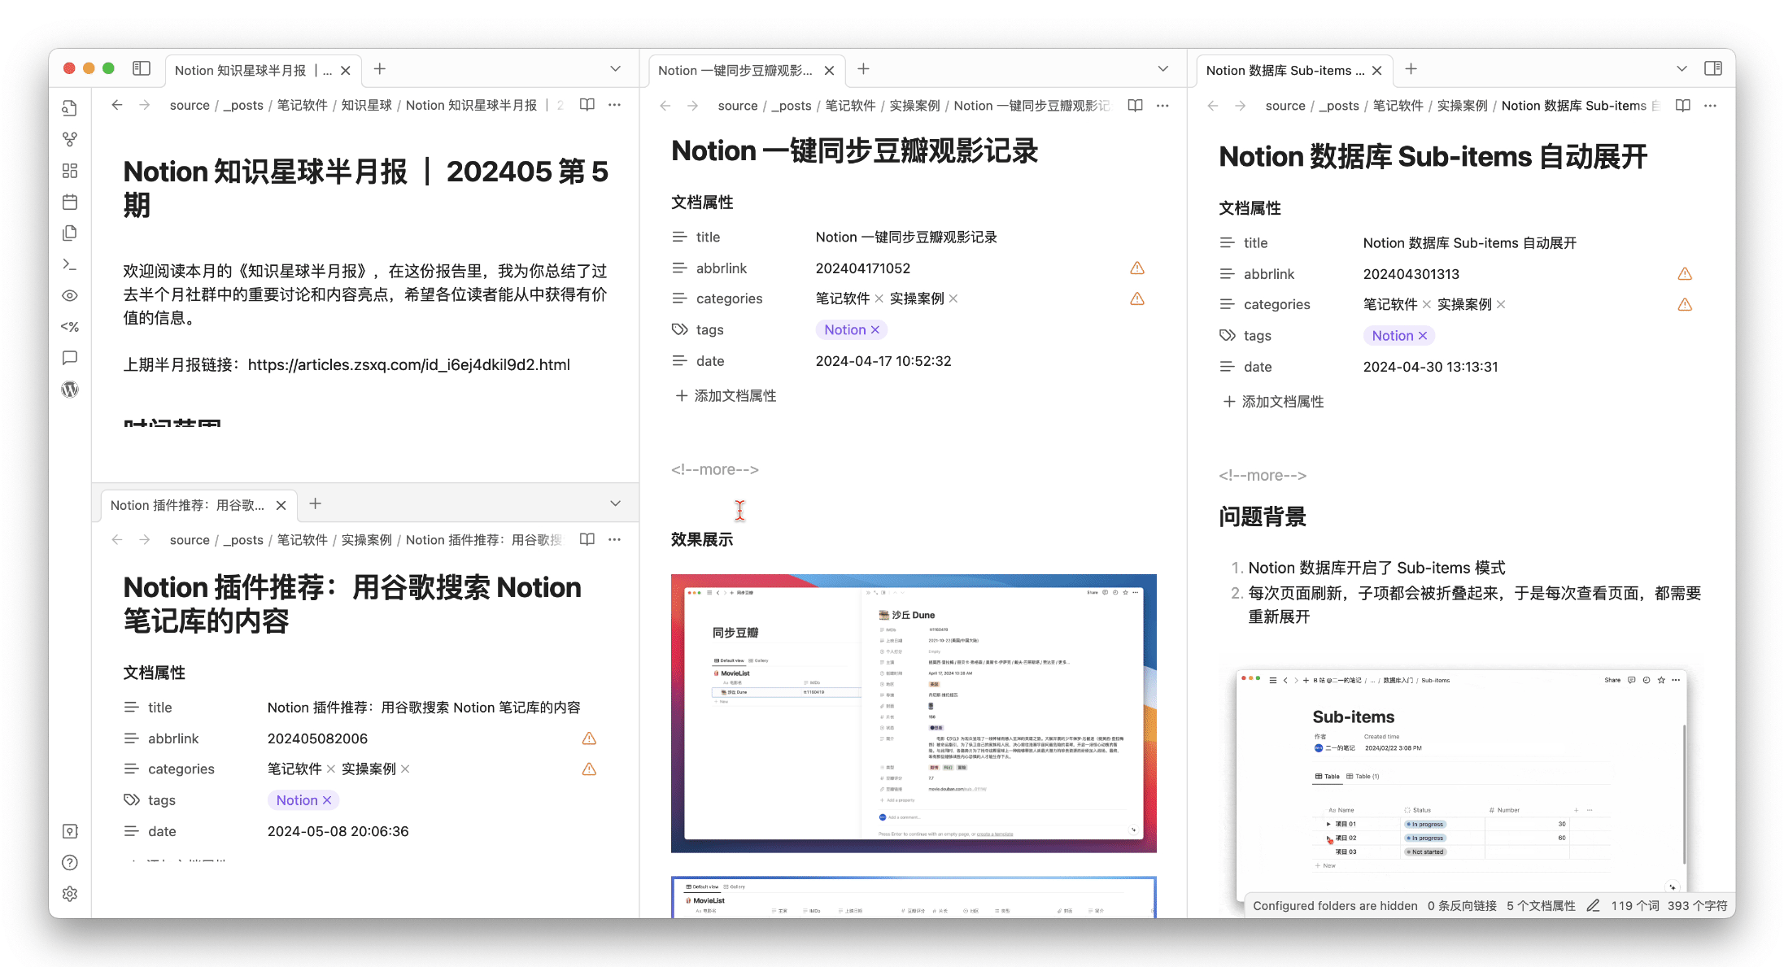
Task: Click the Templater <% icon
Action: coord(70,327)
